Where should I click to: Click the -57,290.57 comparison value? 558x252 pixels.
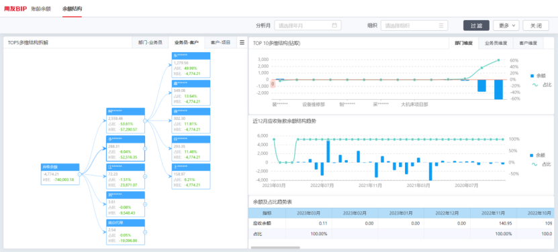coord(128,129)
